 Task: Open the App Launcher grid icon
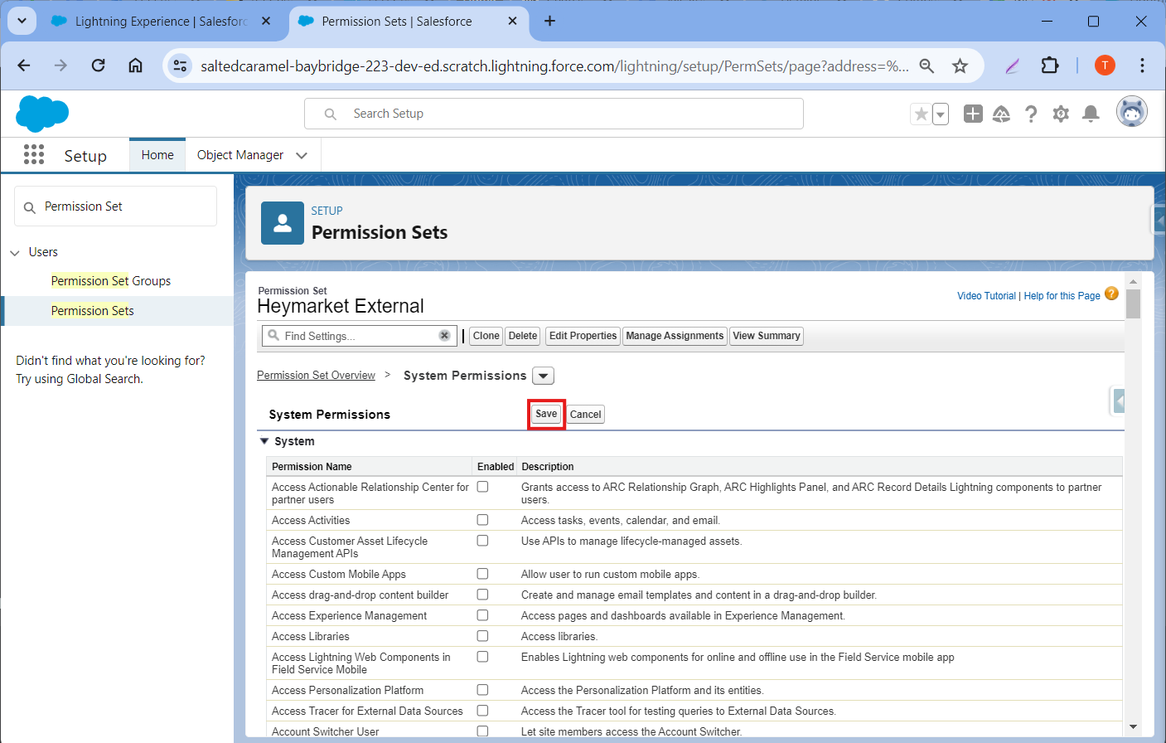(x=34, y=155)
